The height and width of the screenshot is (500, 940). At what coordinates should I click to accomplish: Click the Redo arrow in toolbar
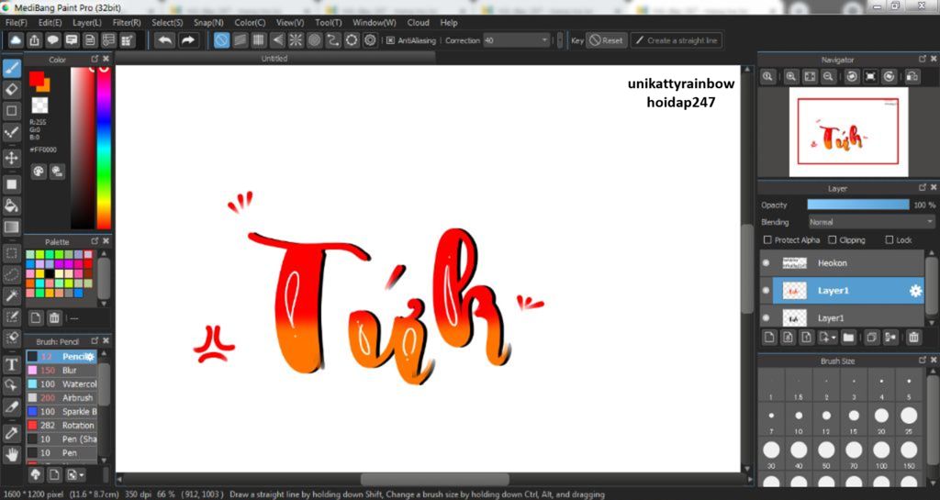coord(188,40)
